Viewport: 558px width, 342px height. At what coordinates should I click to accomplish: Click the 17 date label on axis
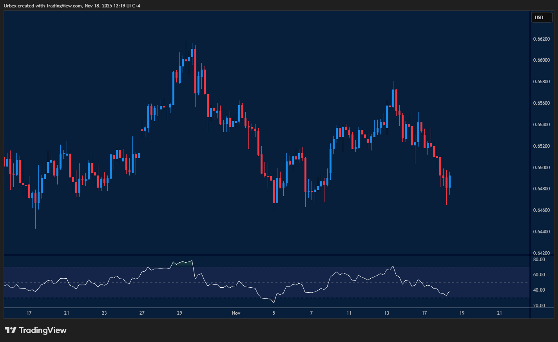[x=29, y=313]
